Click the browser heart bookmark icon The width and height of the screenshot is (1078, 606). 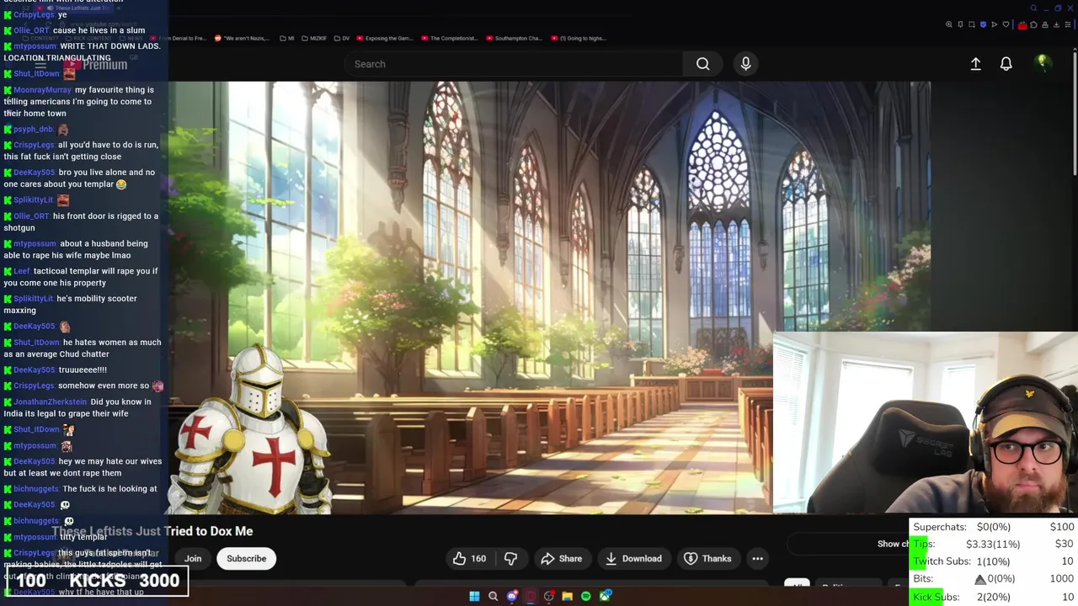[x=1006, y=24]
